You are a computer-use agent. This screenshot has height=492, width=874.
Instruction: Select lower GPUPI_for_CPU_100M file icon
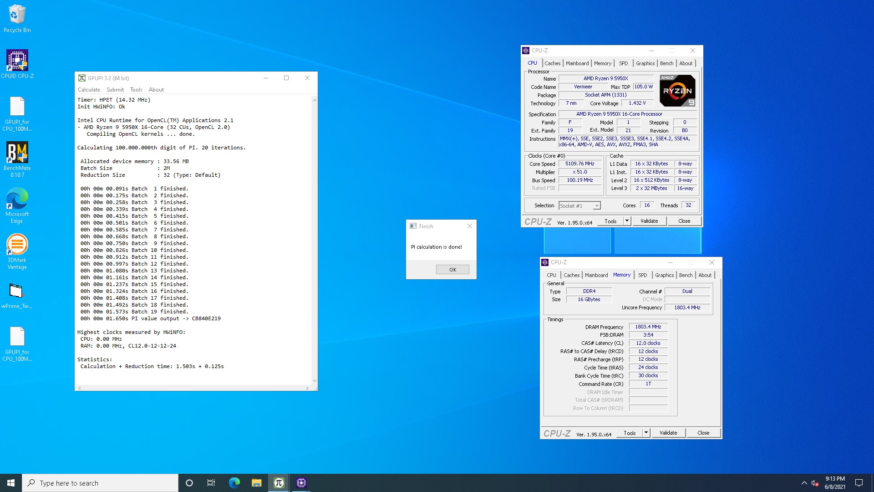tap(17, 344)
